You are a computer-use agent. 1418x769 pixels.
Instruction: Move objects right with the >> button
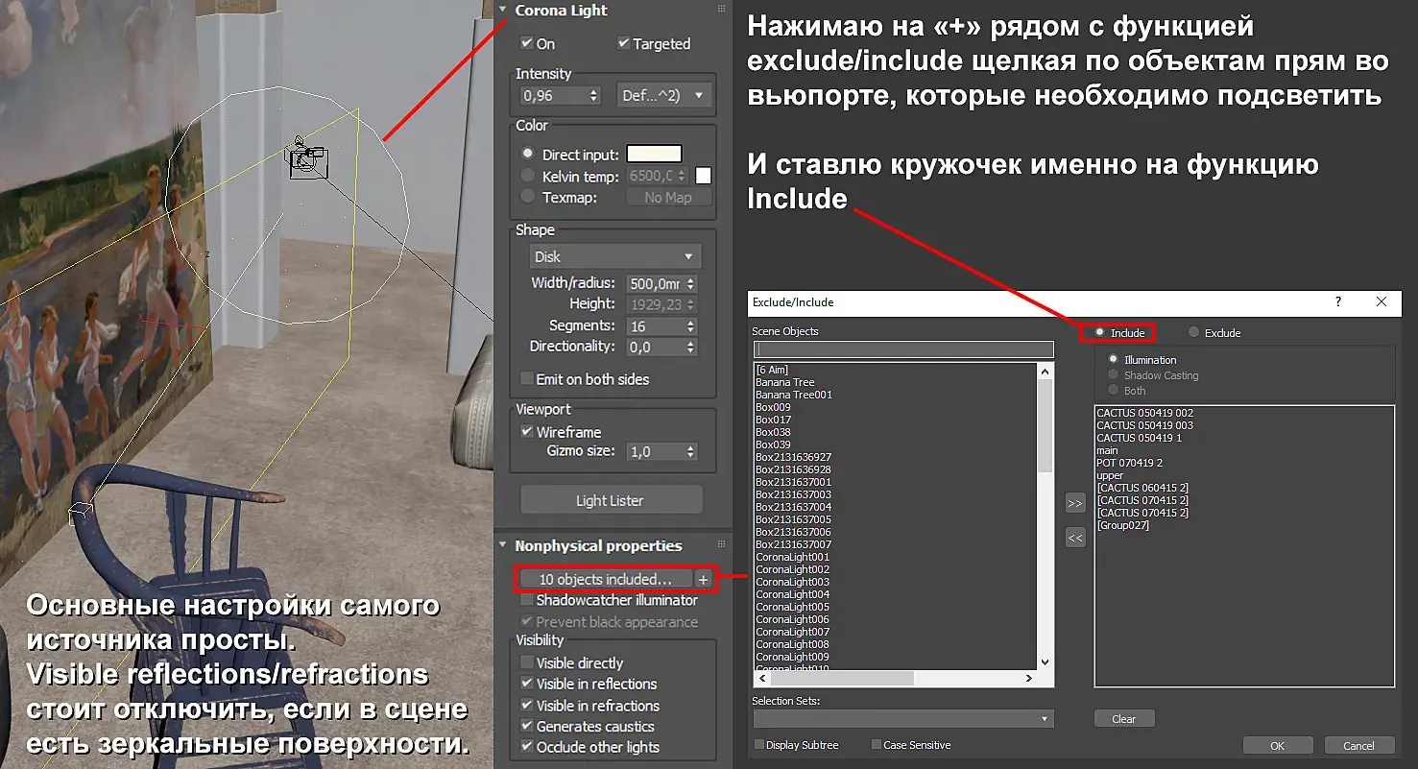click(x=1075, y=503)
